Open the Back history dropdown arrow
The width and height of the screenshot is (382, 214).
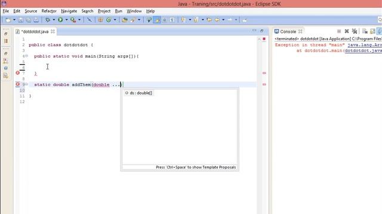tap(223, 20)
